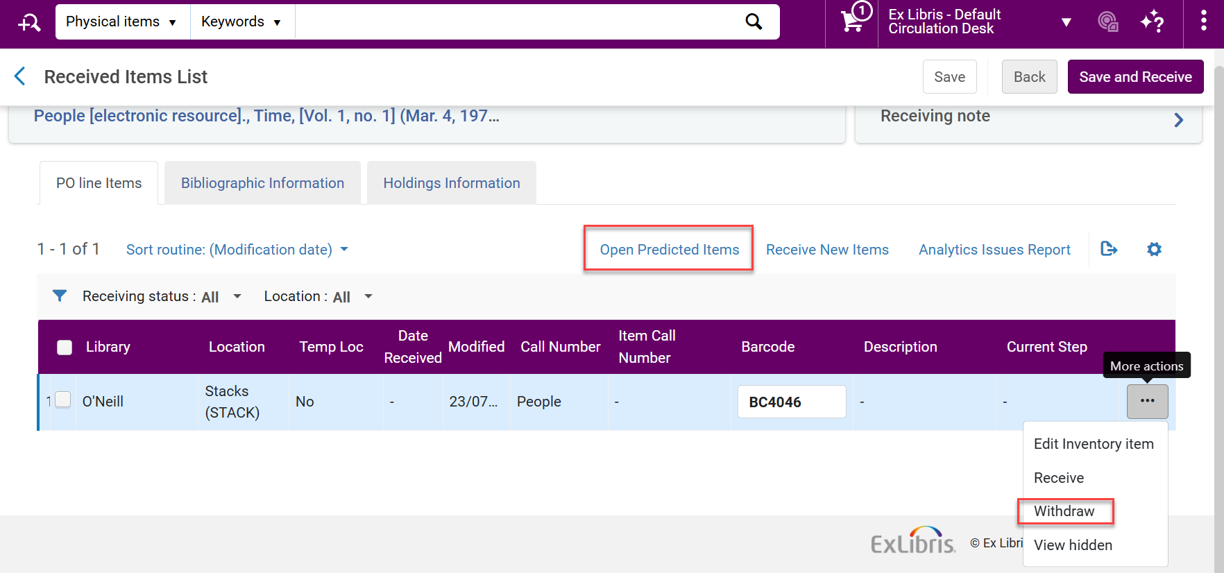
Task: Choose Edit Inventory item from menu
Action: click(x=1094, y=444)
